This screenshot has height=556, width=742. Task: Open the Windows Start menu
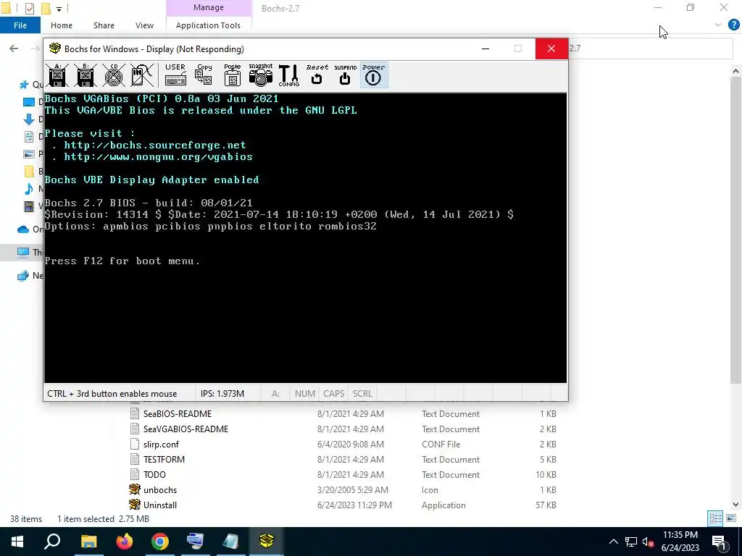click(17, 542)
